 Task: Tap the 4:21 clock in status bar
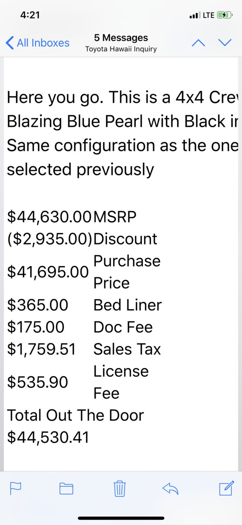pyautogui.click(x=30, y=15)
